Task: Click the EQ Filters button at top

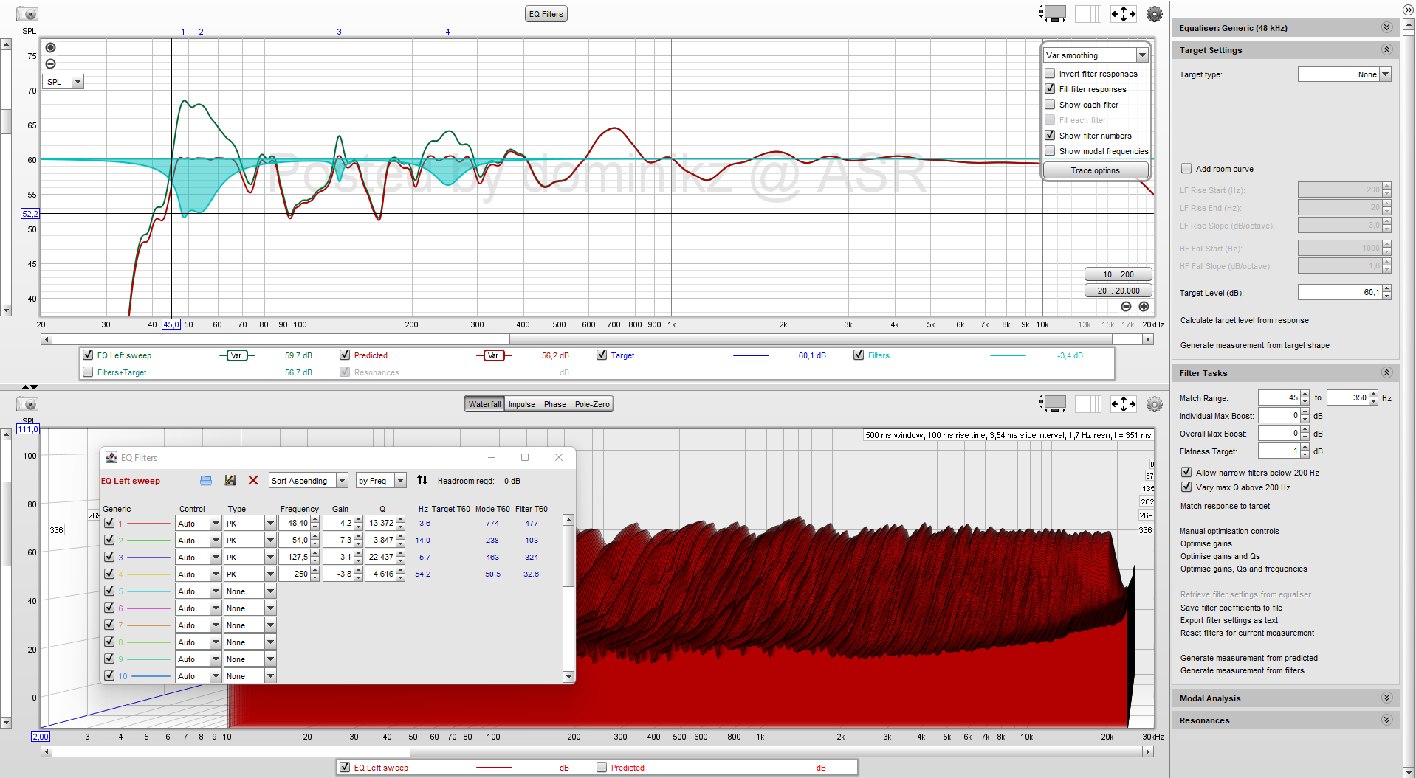Action: (x=546, y=14)
